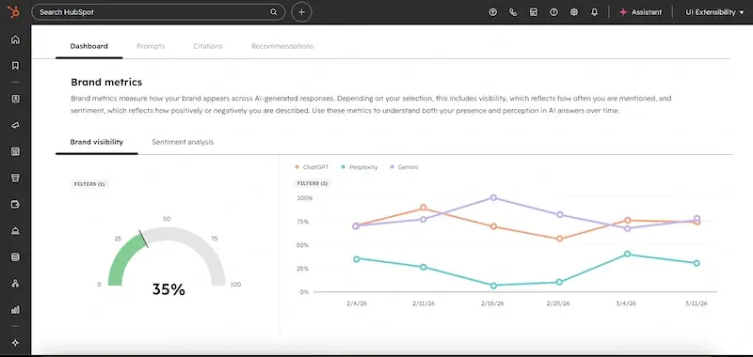
Task: Click ChatGPT data point at 2/11/26
Action: 423,208
